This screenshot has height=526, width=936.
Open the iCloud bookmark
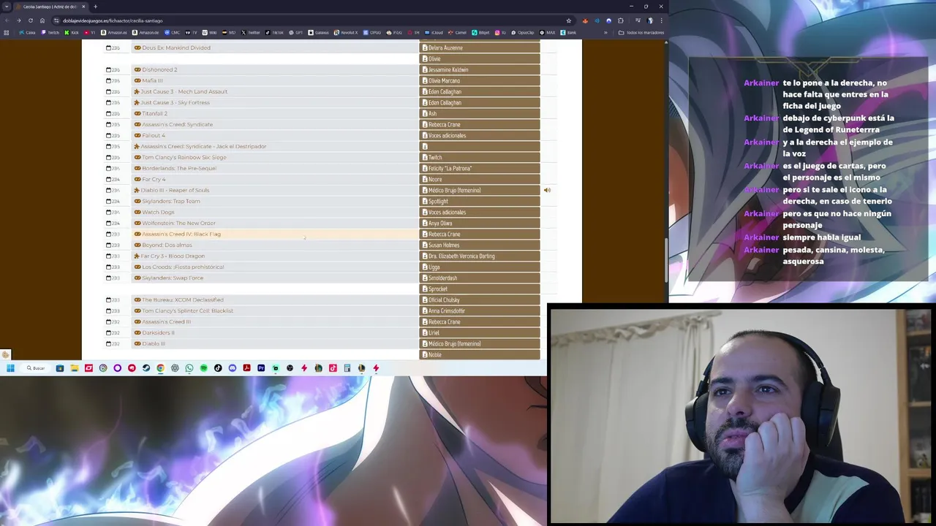click(434, 32)
